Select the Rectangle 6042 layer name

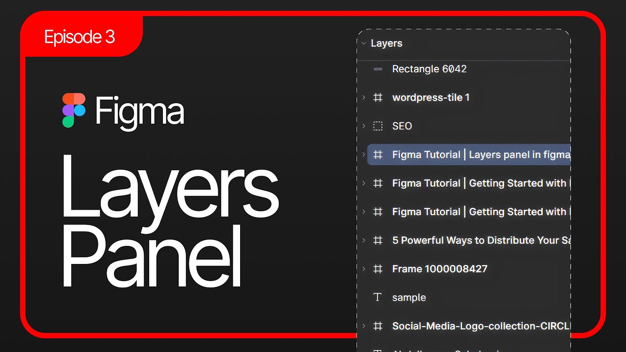(x=429, y=69)
